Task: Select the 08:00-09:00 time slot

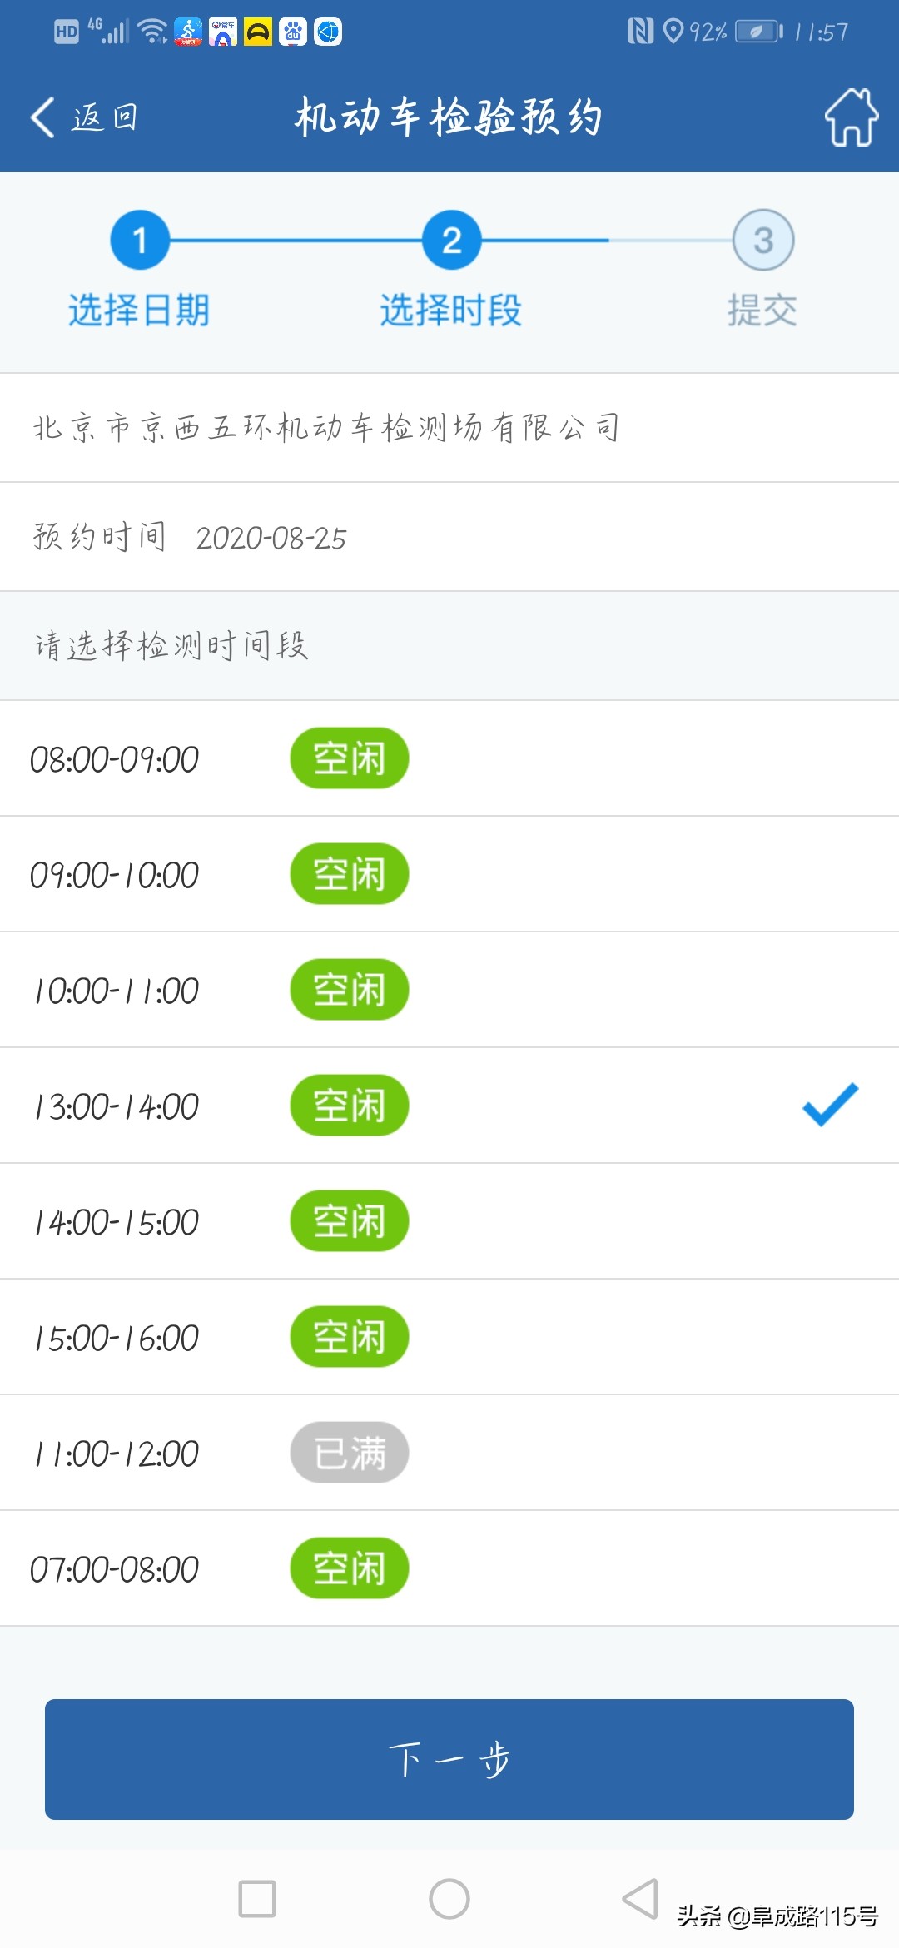Action: 449,758
